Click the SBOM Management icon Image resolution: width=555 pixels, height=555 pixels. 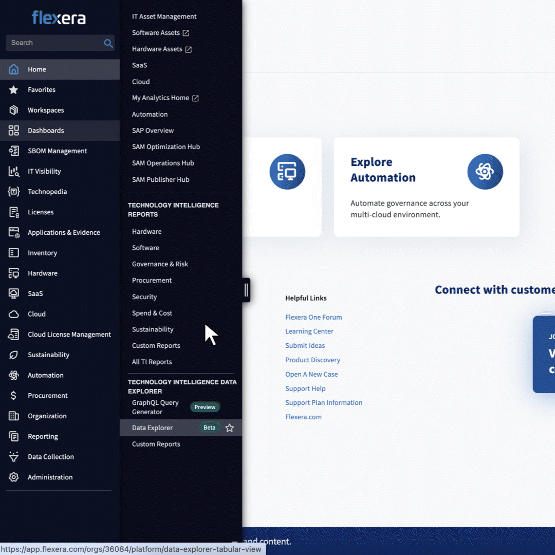point(14,151)
